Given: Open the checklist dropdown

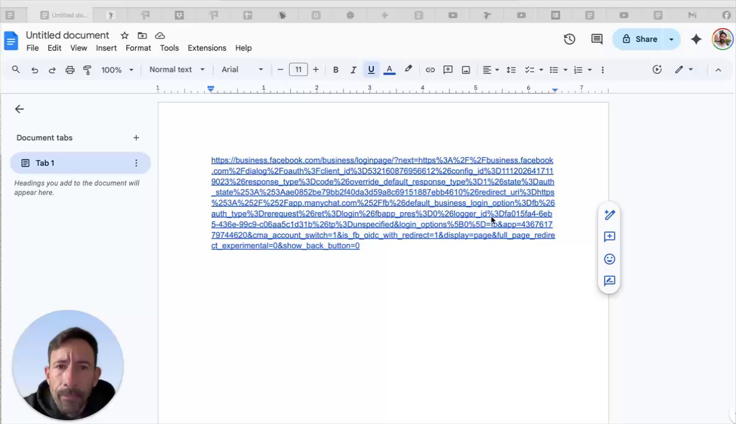Looking at the screenshot, I should [x=534, y=69].
